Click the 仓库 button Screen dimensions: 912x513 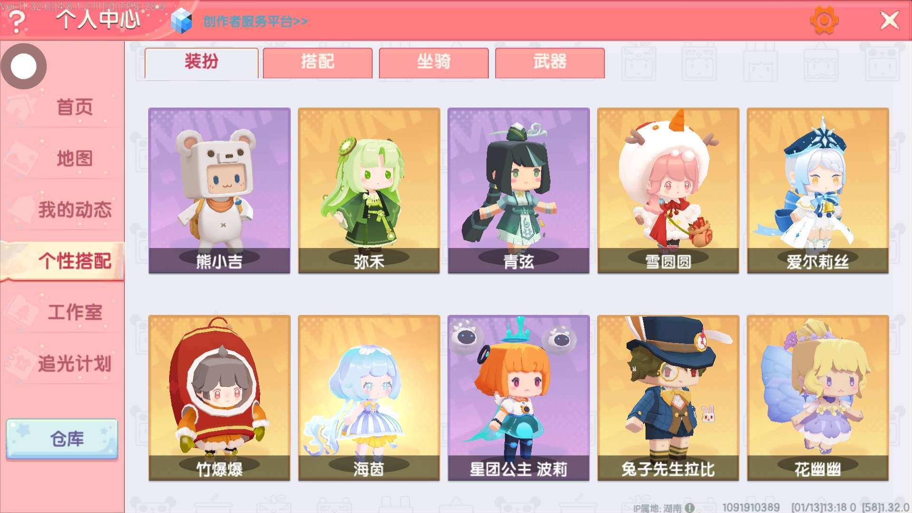[62, 439]
